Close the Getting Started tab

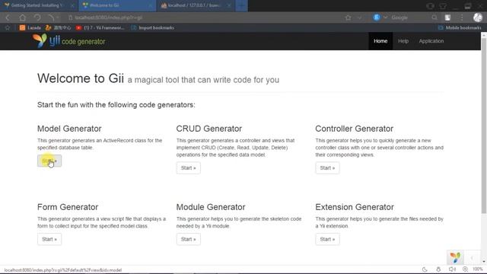tap(72, 5)
